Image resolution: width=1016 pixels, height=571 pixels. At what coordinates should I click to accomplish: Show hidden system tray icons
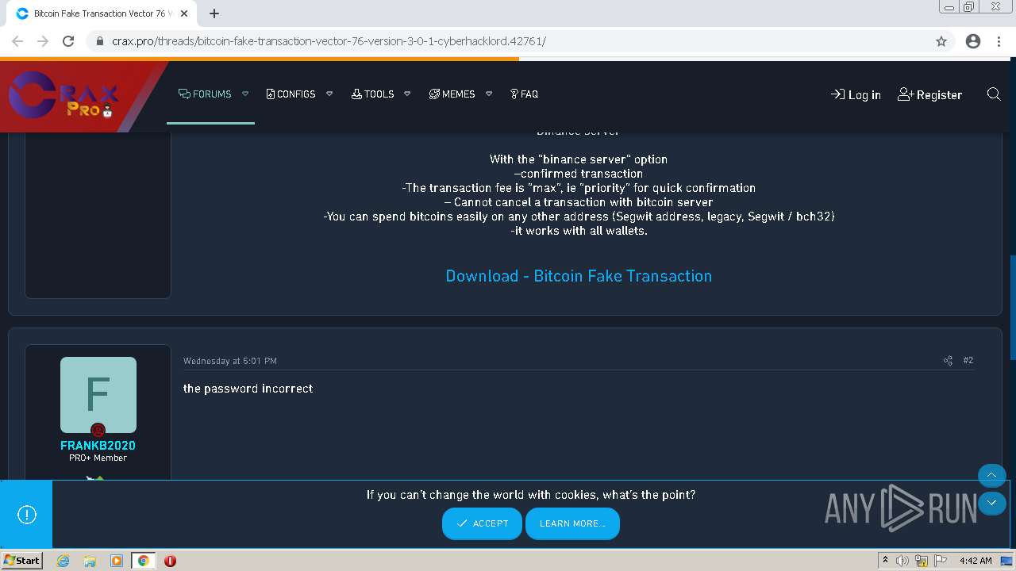(885, 561)
